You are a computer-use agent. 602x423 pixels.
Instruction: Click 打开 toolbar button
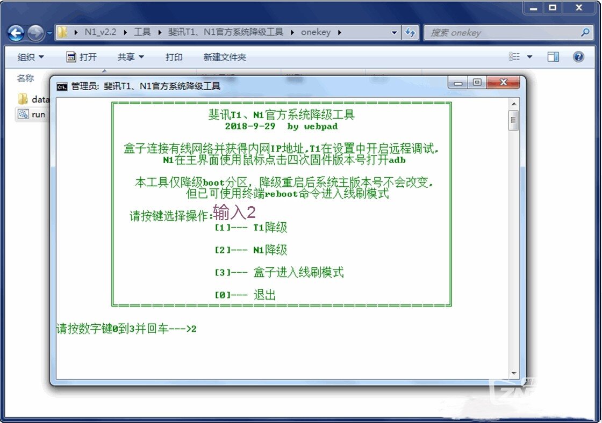(x=81, y=57)
